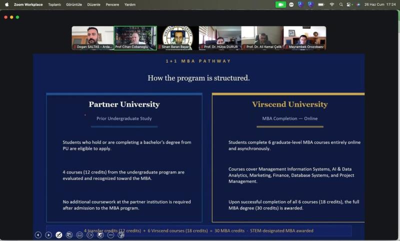Click the black-screen monitor icon
The height and width of the screenshot is (241, 400).
coord(100,235)
